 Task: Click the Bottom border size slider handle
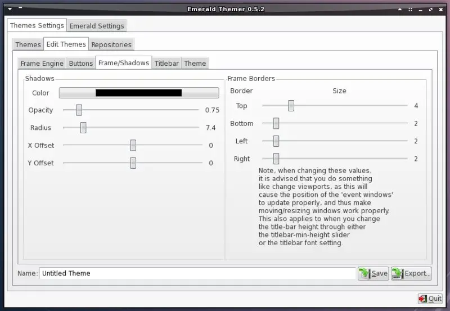point(276,123)
